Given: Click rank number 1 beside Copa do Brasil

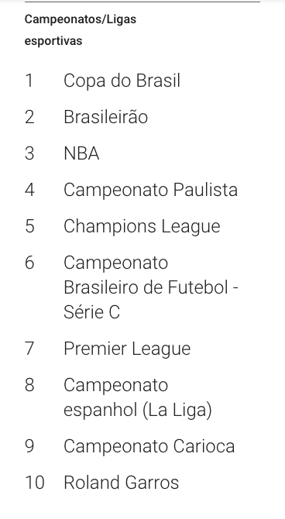Looking at the screenshot, I should 29,81.
